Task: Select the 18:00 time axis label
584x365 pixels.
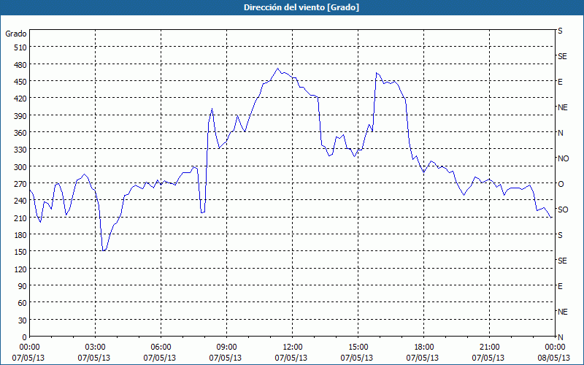Action: coord(423,347)
